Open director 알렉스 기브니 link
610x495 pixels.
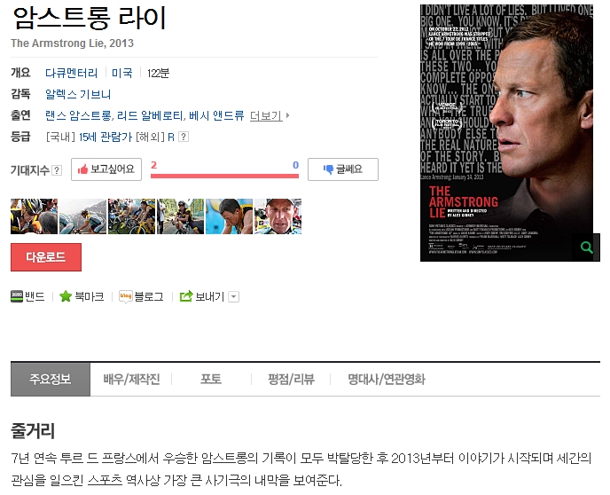pos(78,94)
